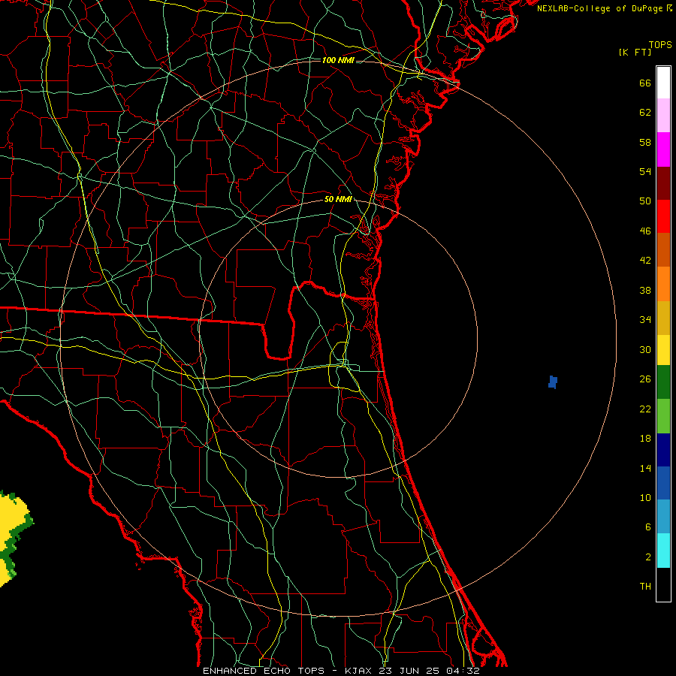Viewport: 676px width, 676px height.
Task: Click the light green legend swatch
Action: click(663, 416)
